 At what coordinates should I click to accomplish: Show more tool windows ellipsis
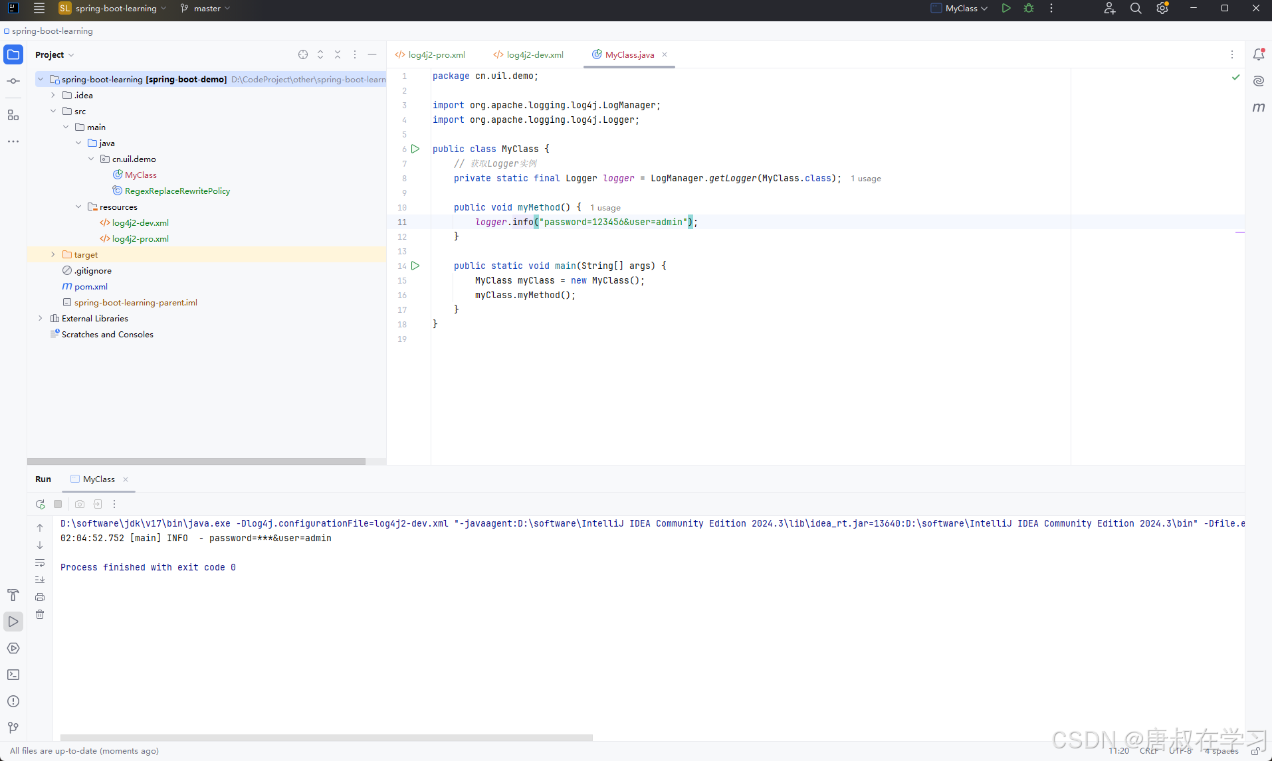point(13,141)
